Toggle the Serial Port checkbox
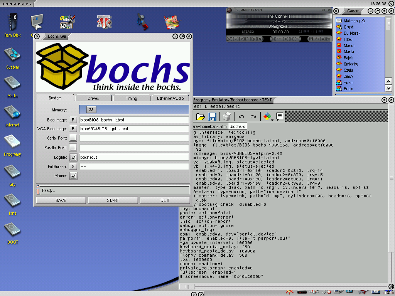The image size is (395, 296). pyautogui.click(x=73, y=138)
